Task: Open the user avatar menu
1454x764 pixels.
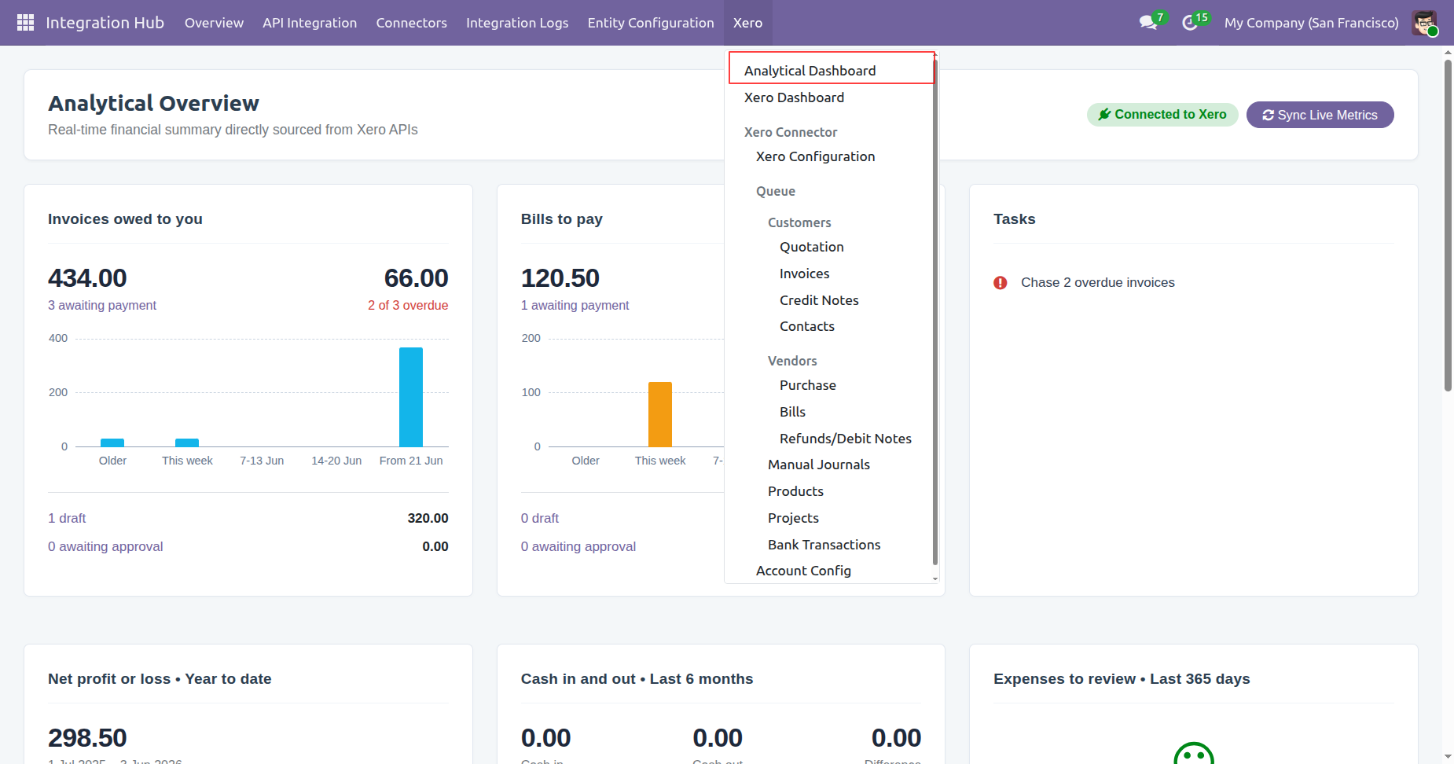Action: pos(1424,23)
